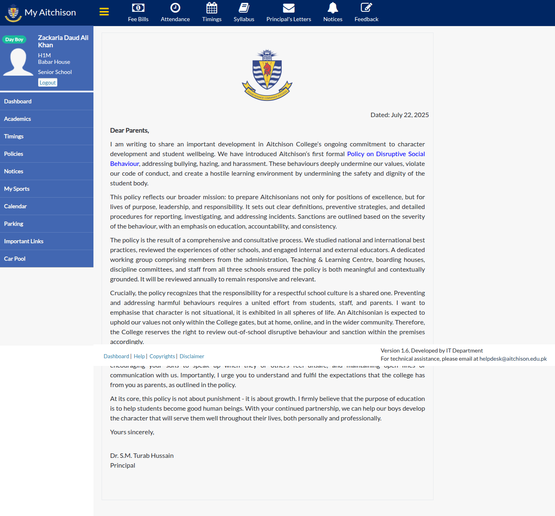Open Academics in the sidebar

tap(47, 119)
